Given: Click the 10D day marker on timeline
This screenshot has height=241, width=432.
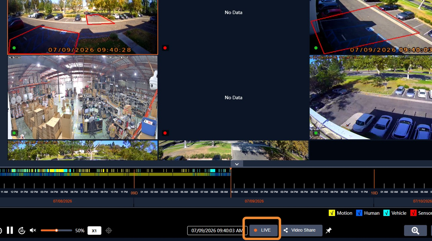Looking at the screenshot, I should click(374, 193).
